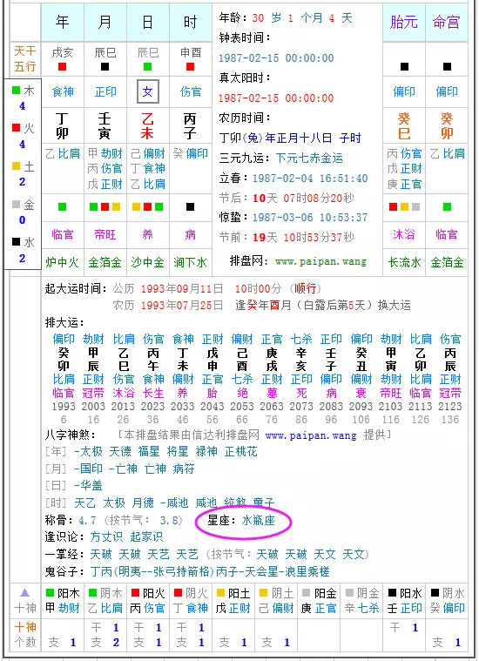Click the green square next to 阳木
The height and width of the screenshot is (661, 479).
51,593
